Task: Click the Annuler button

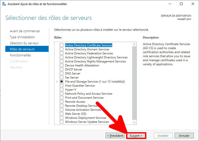Action: point(184,136)
